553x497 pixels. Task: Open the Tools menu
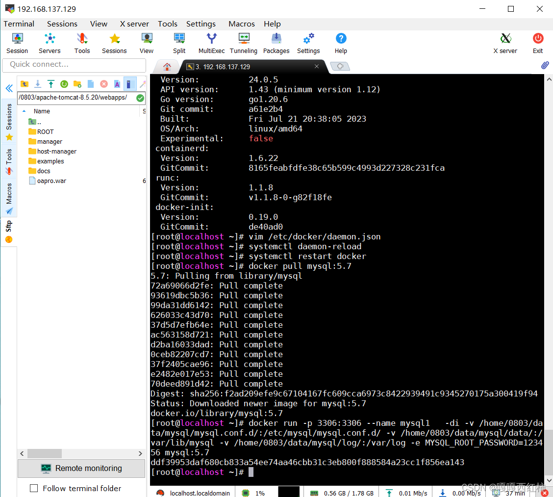coord(168,24)
